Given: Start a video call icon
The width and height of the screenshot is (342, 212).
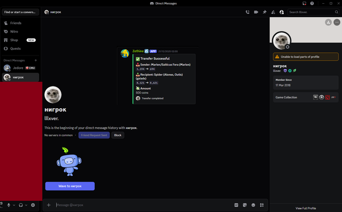Looking at the screenshot, I should coord(256,12).
